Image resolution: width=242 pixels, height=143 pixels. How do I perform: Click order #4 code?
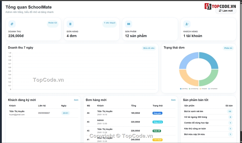click(x=88, y=113)
